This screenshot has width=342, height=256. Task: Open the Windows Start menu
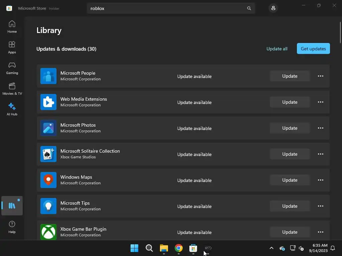[134, 248]
